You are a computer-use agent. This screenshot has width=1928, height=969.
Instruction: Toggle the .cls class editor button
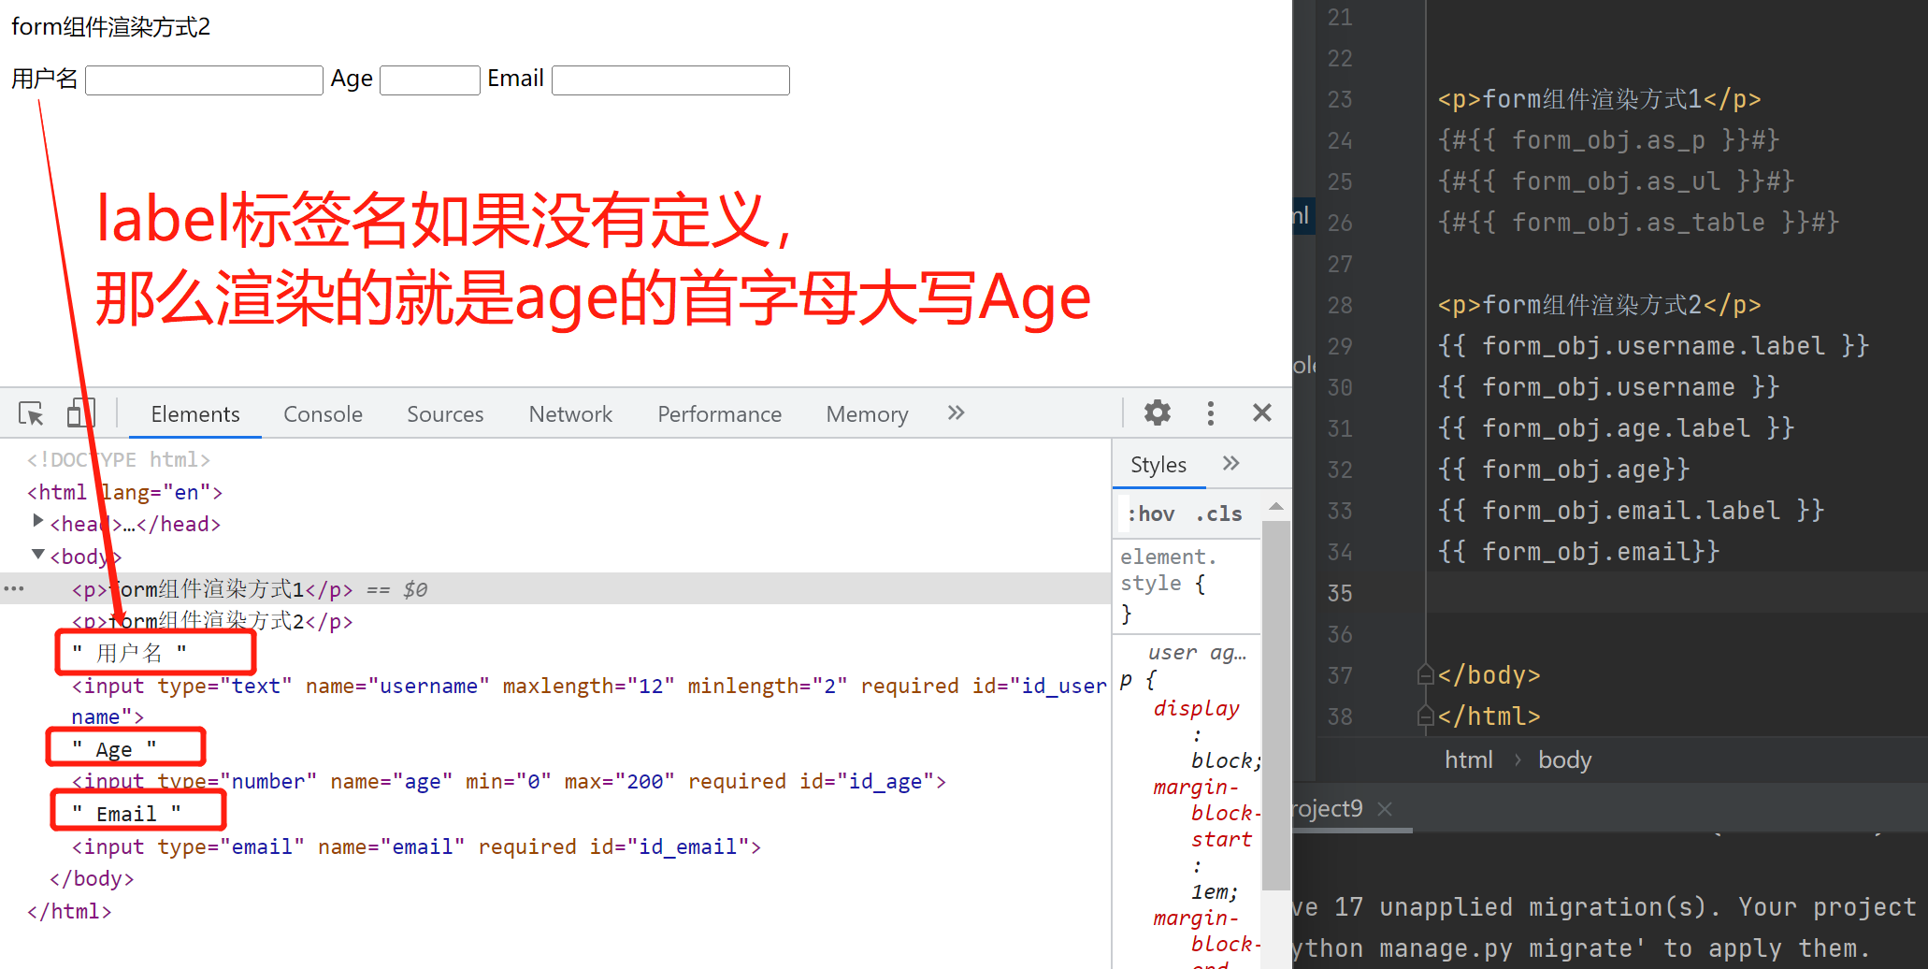coord(1219,513)
